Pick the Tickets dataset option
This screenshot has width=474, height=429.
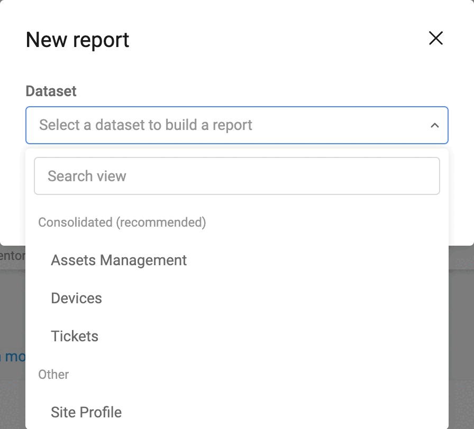[75, 337]
